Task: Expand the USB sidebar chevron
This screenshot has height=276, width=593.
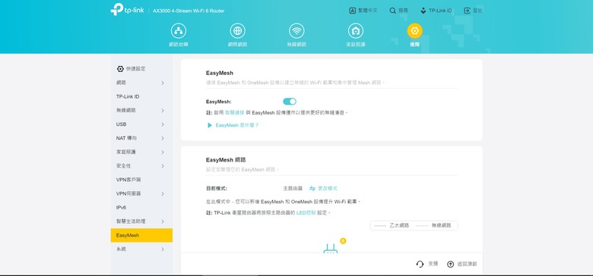Action: tap(163, 124)
